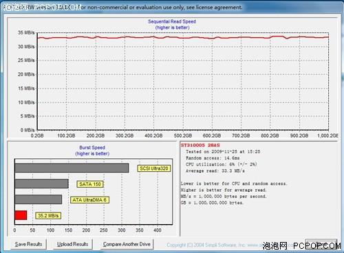Image resolution: width=344 pixels, height=253 pixels.
Task: Click the red 35.2 MB/s burst bar
Action: point(21,215)
